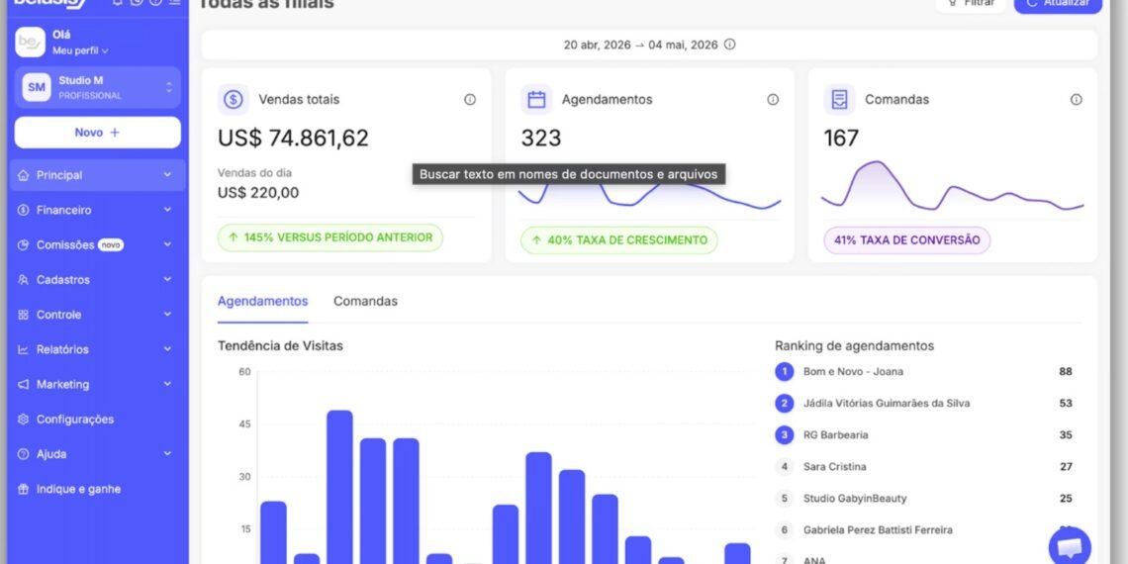Open the Marketing menu item
The width and height of the screenshot is (1128, 564).
click(x=97, y=384)
